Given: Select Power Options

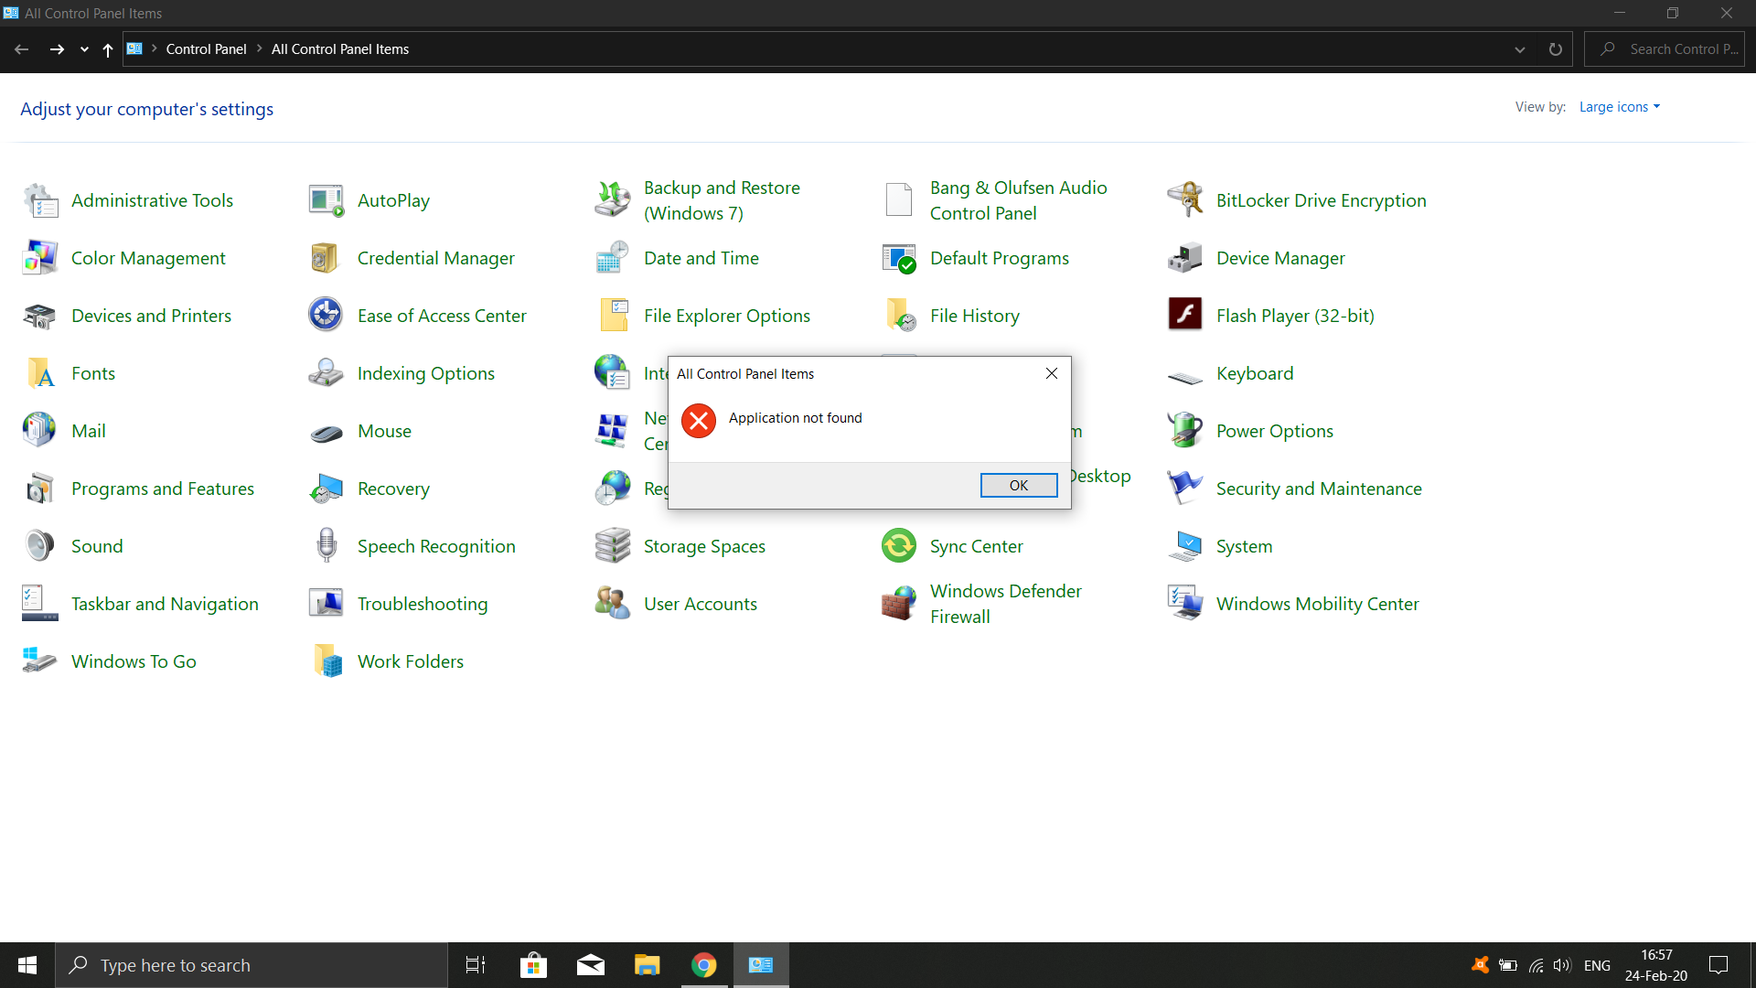Looking at the screenshot, I should pos(1274,430).
